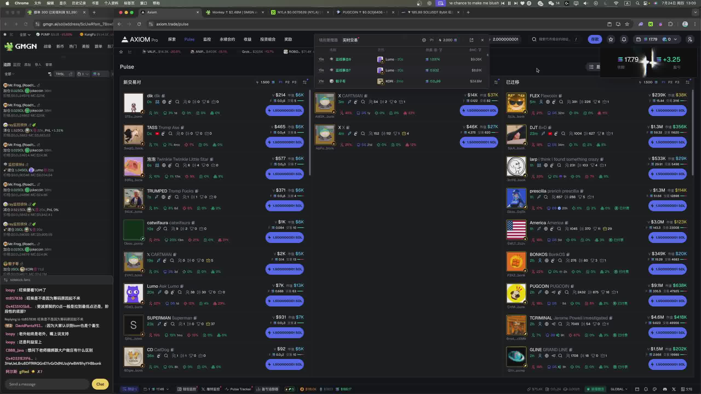Expand the wallet balance 17.79 dropdown
The width and height of the screenshot is (701, 394).
pos(657,39)
